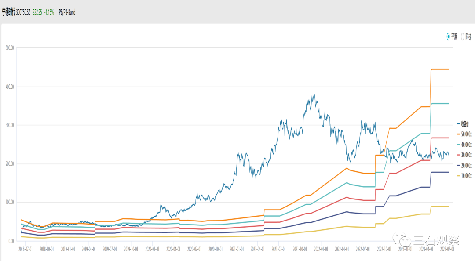Click the 2020-10-01 date label

(x=216, y=249)
